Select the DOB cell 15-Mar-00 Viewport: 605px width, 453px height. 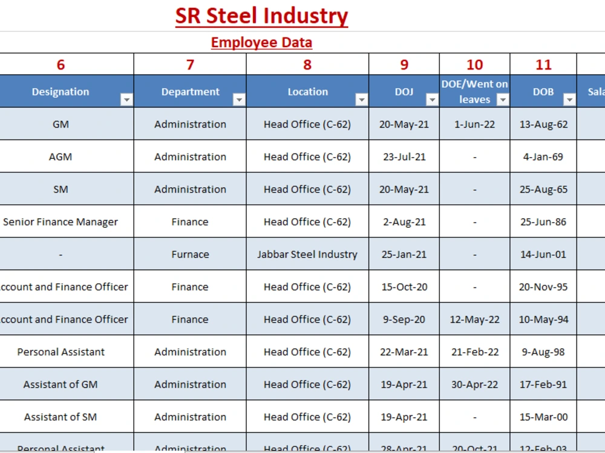[x=543, y=417]
